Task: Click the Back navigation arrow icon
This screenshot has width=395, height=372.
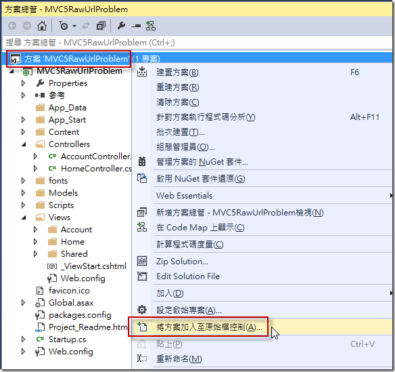Action: (12, 26)
